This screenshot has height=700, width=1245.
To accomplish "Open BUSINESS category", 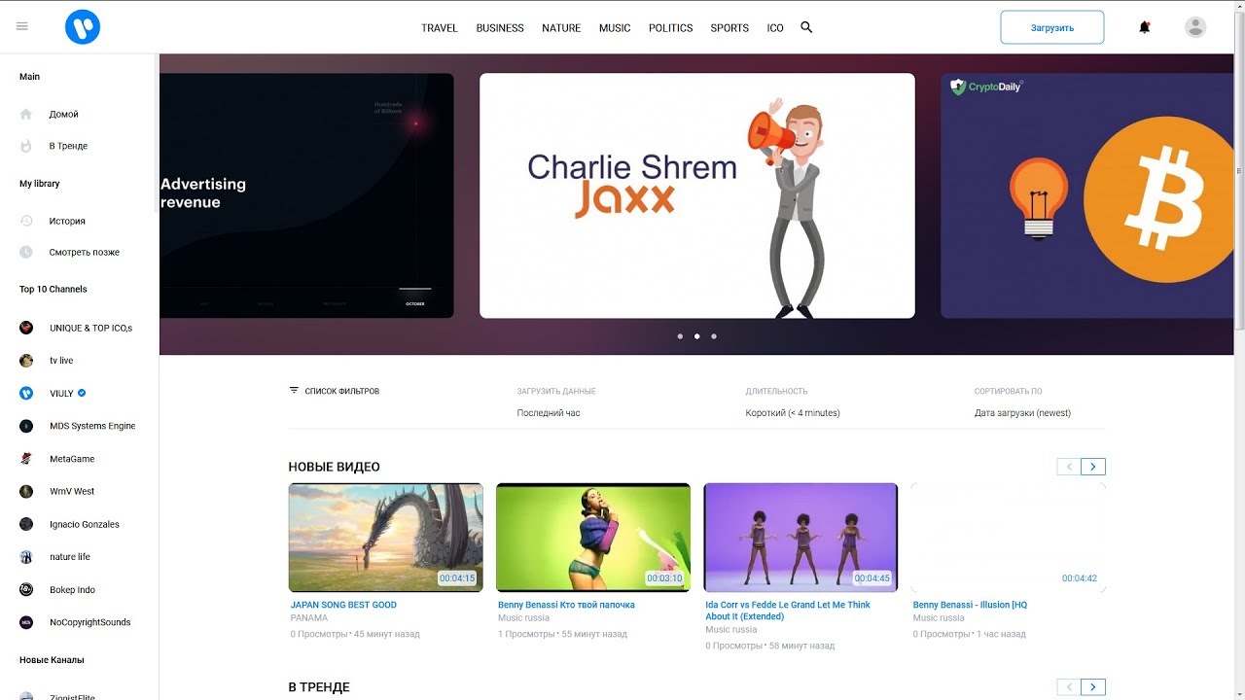I will pos(500,28).
